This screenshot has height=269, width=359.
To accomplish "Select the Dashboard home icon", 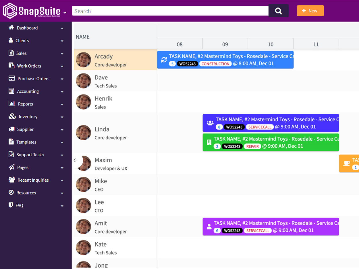I will (x=11, y=28).
